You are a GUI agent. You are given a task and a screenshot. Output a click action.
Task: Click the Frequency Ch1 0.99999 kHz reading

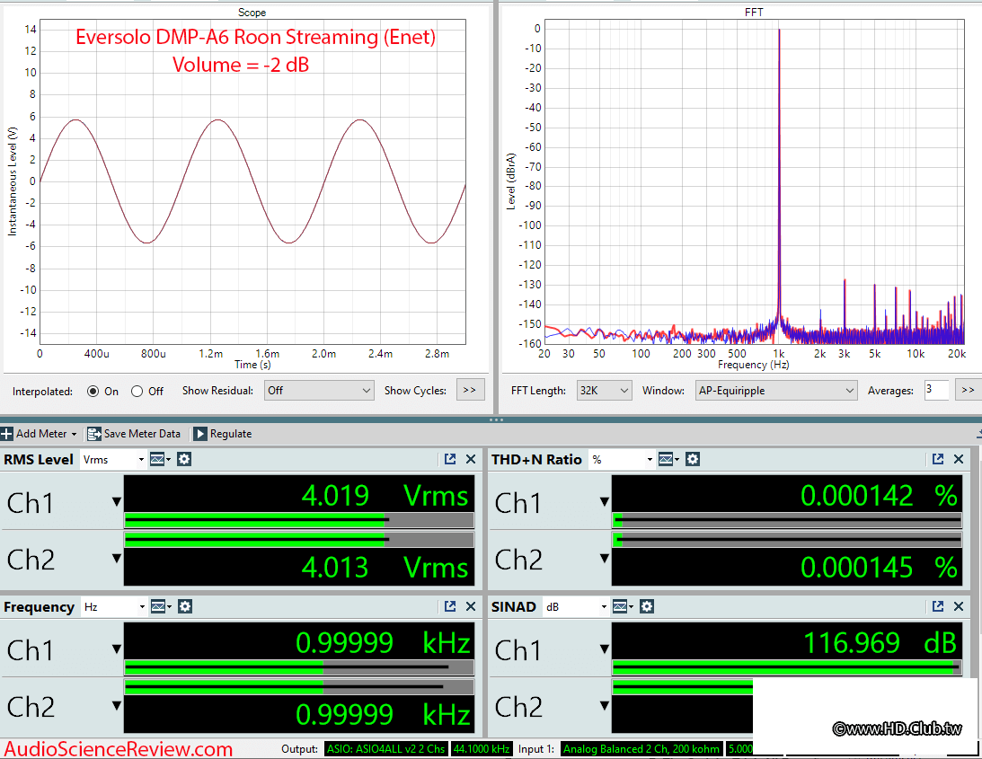tap(384, 643)
